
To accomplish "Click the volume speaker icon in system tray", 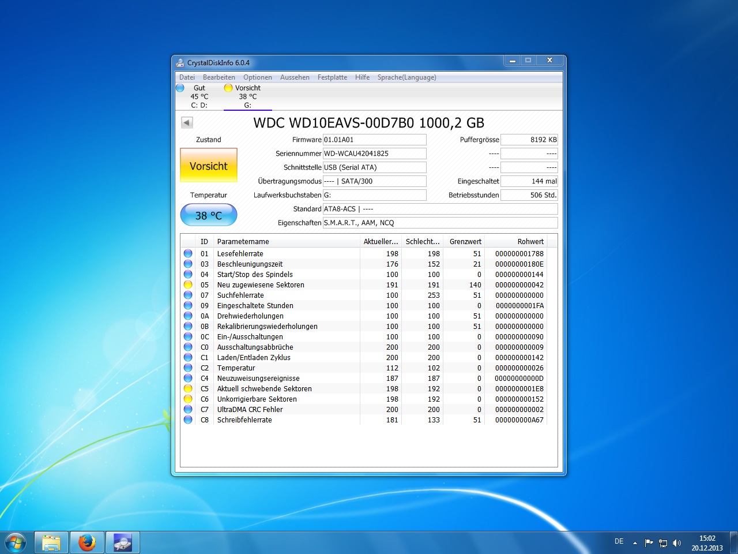I will [677, 542].
